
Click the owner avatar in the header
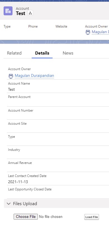[x=88, y=32]
